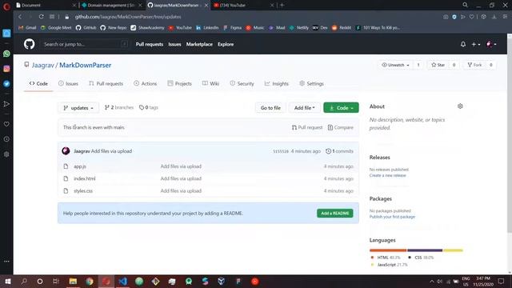This screenshot has width=512, height=288.
Task: Click Publish your first package link
Action: coord(392,217)
